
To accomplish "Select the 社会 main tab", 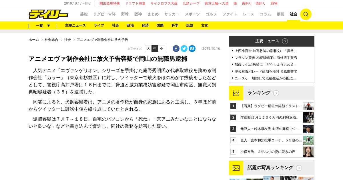I will 294,14.
